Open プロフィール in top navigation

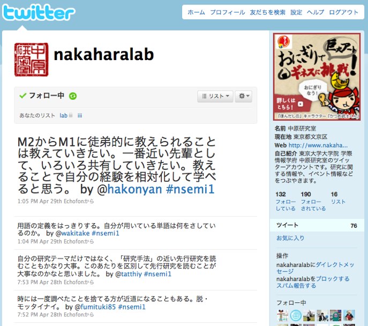point(228,12)
